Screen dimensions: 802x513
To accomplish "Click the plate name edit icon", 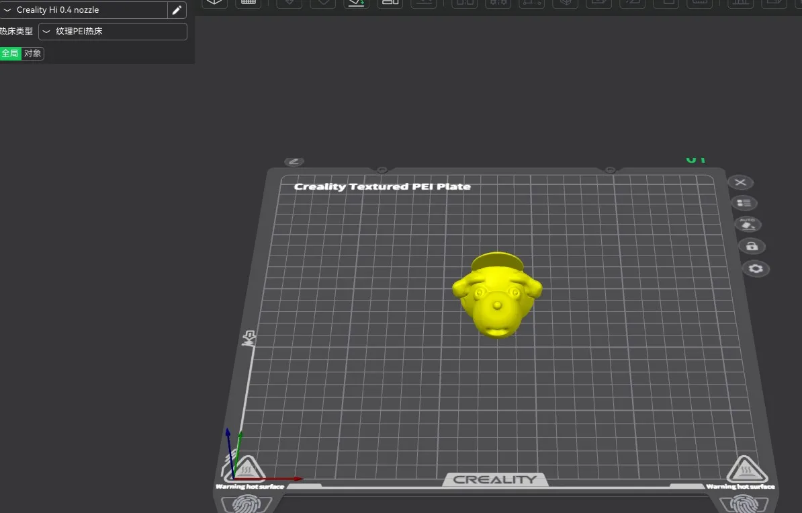I will [x=294, y=161].
